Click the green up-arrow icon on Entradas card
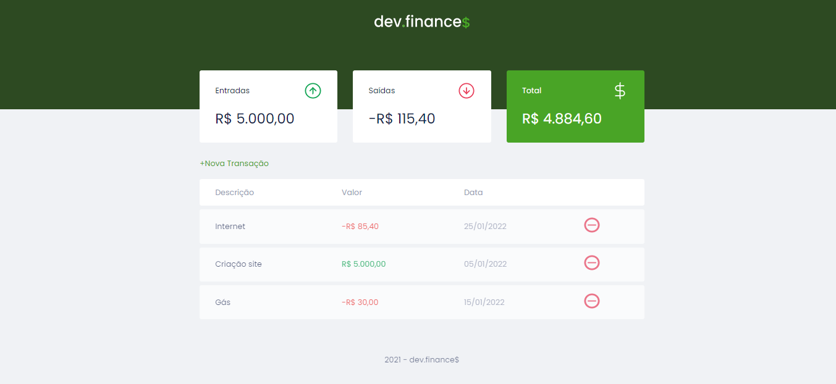 coord(313,90)
